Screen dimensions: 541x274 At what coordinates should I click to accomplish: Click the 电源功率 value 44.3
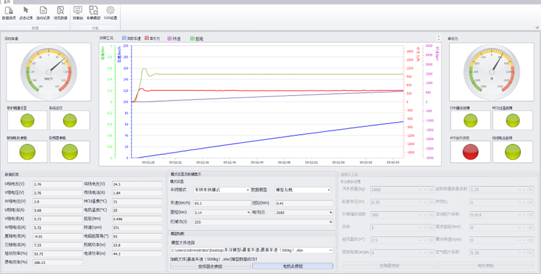click(x=137, y=254)
